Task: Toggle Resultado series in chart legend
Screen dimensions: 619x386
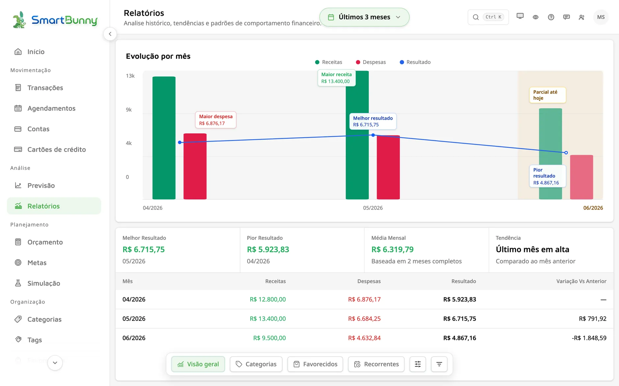Action: [x=415, y=62]
